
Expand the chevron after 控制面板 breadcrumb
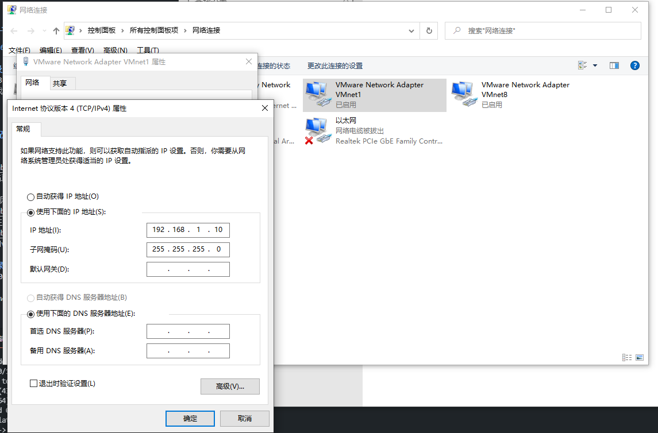122,30
